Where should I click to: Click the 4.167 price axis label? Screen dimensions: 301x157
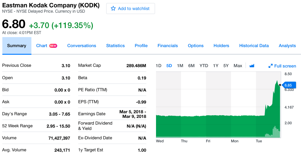click(x=289, y=107)
